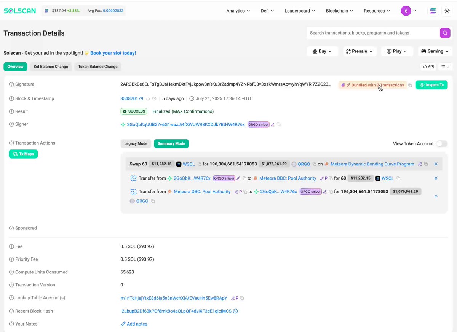Open the list view options dropdown
The width and height of the screenshot is (457, 332).
(x=445, y=67)
